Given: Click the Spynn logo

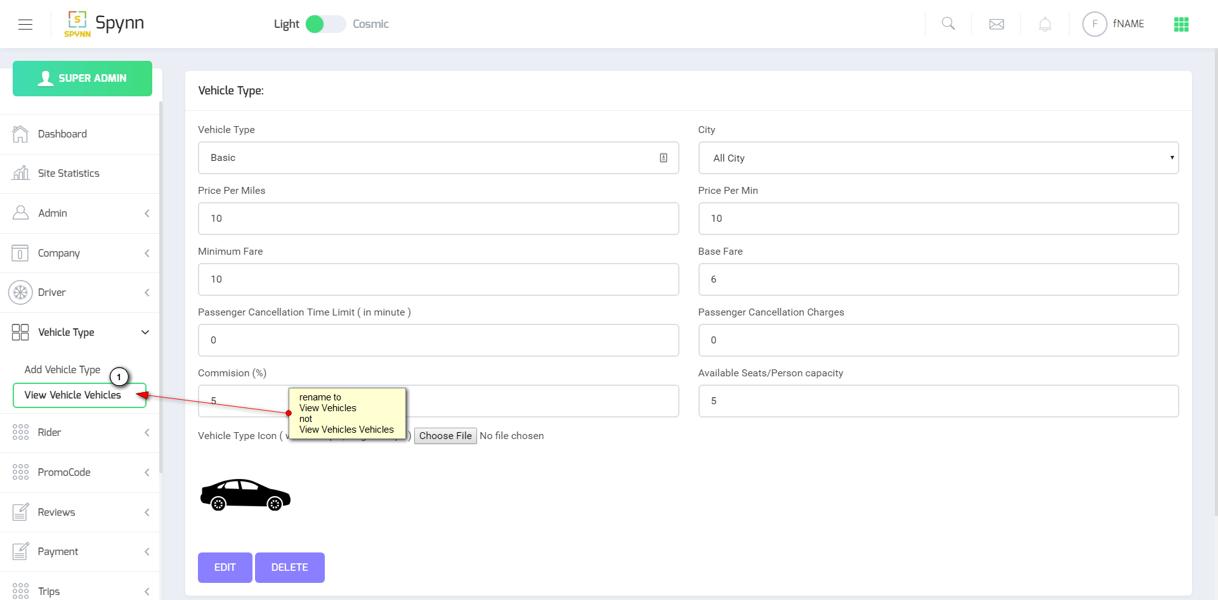Looking at the screenshot, I should coord(104,24).
